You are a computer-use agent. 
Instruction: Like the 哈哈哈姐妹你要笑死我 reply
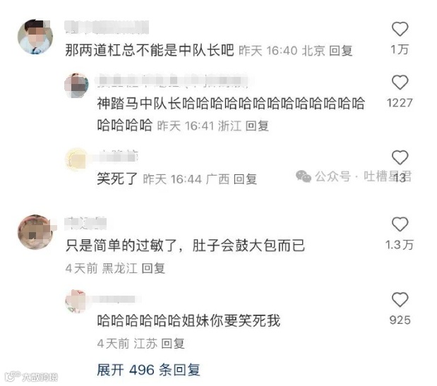click(x=400, y=300)
